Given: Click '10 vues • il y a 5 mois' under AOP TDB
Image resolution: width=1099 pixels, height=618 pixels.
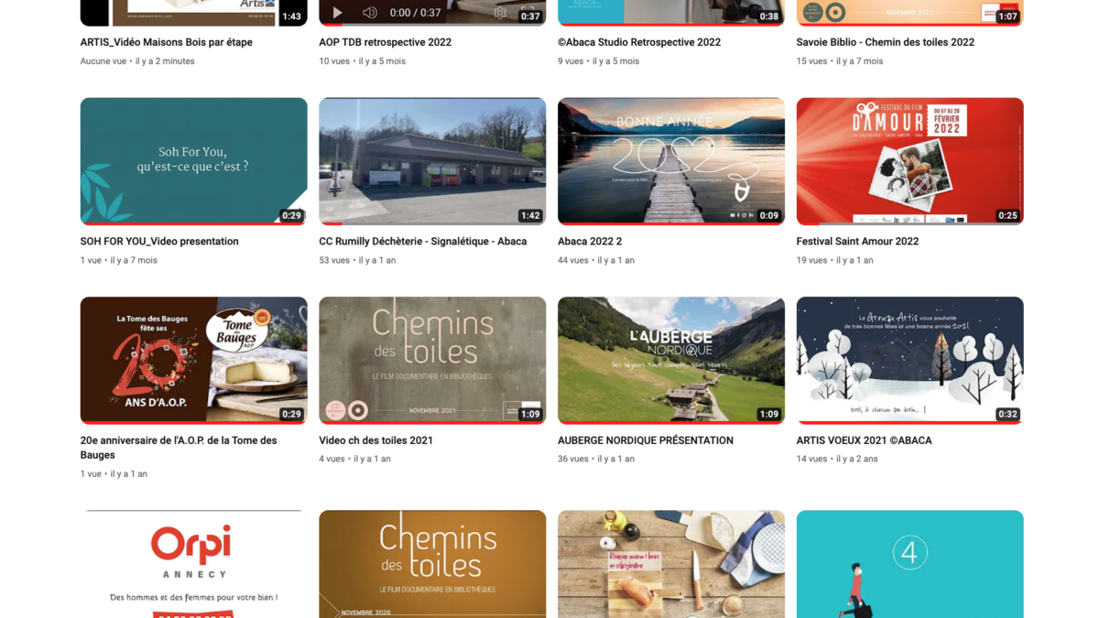Looking at the screenshot, I should 363,61.
